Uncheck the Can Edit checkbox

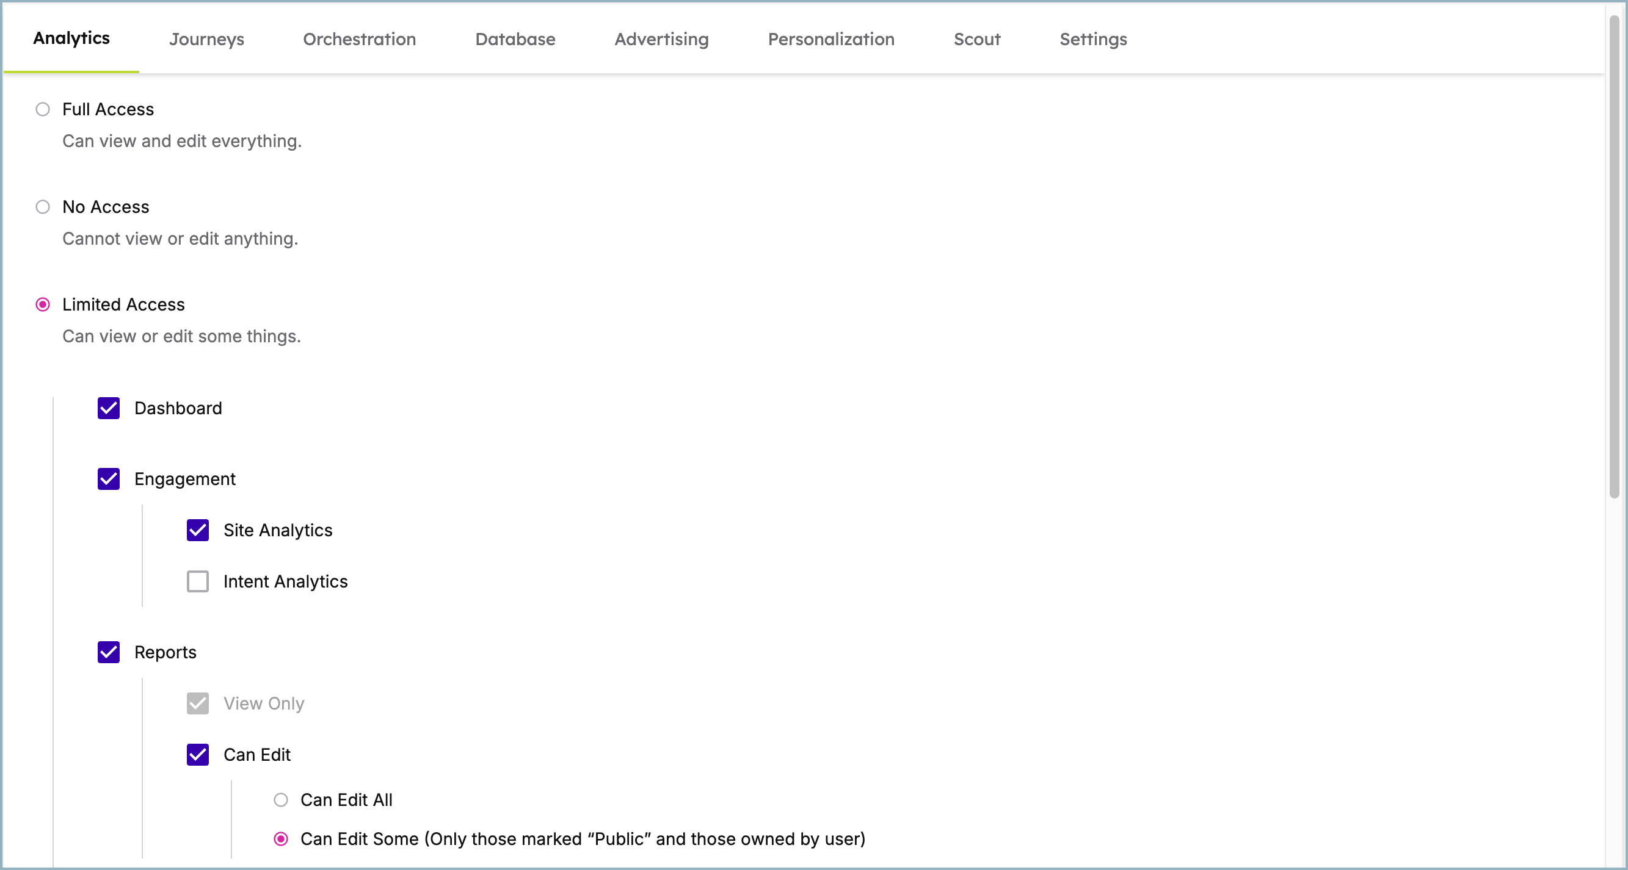(198, 755)
